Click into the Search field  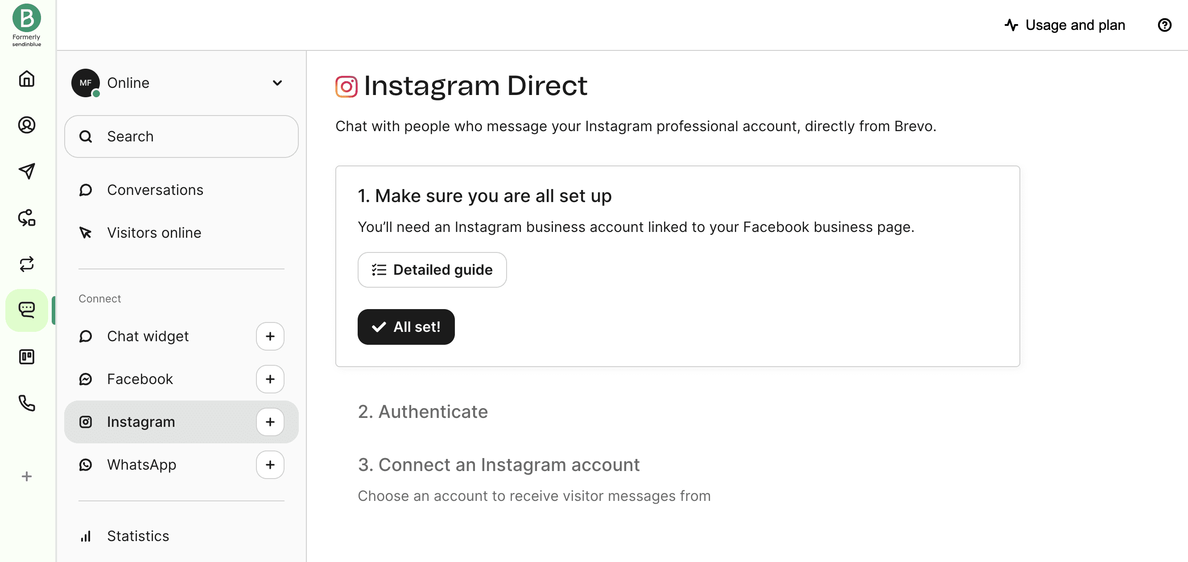[x=181, y=136]
